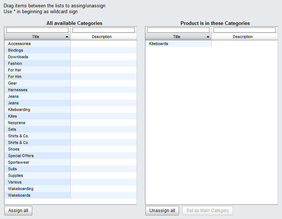Focus Description filter field for assigned categories

point(245,30)
